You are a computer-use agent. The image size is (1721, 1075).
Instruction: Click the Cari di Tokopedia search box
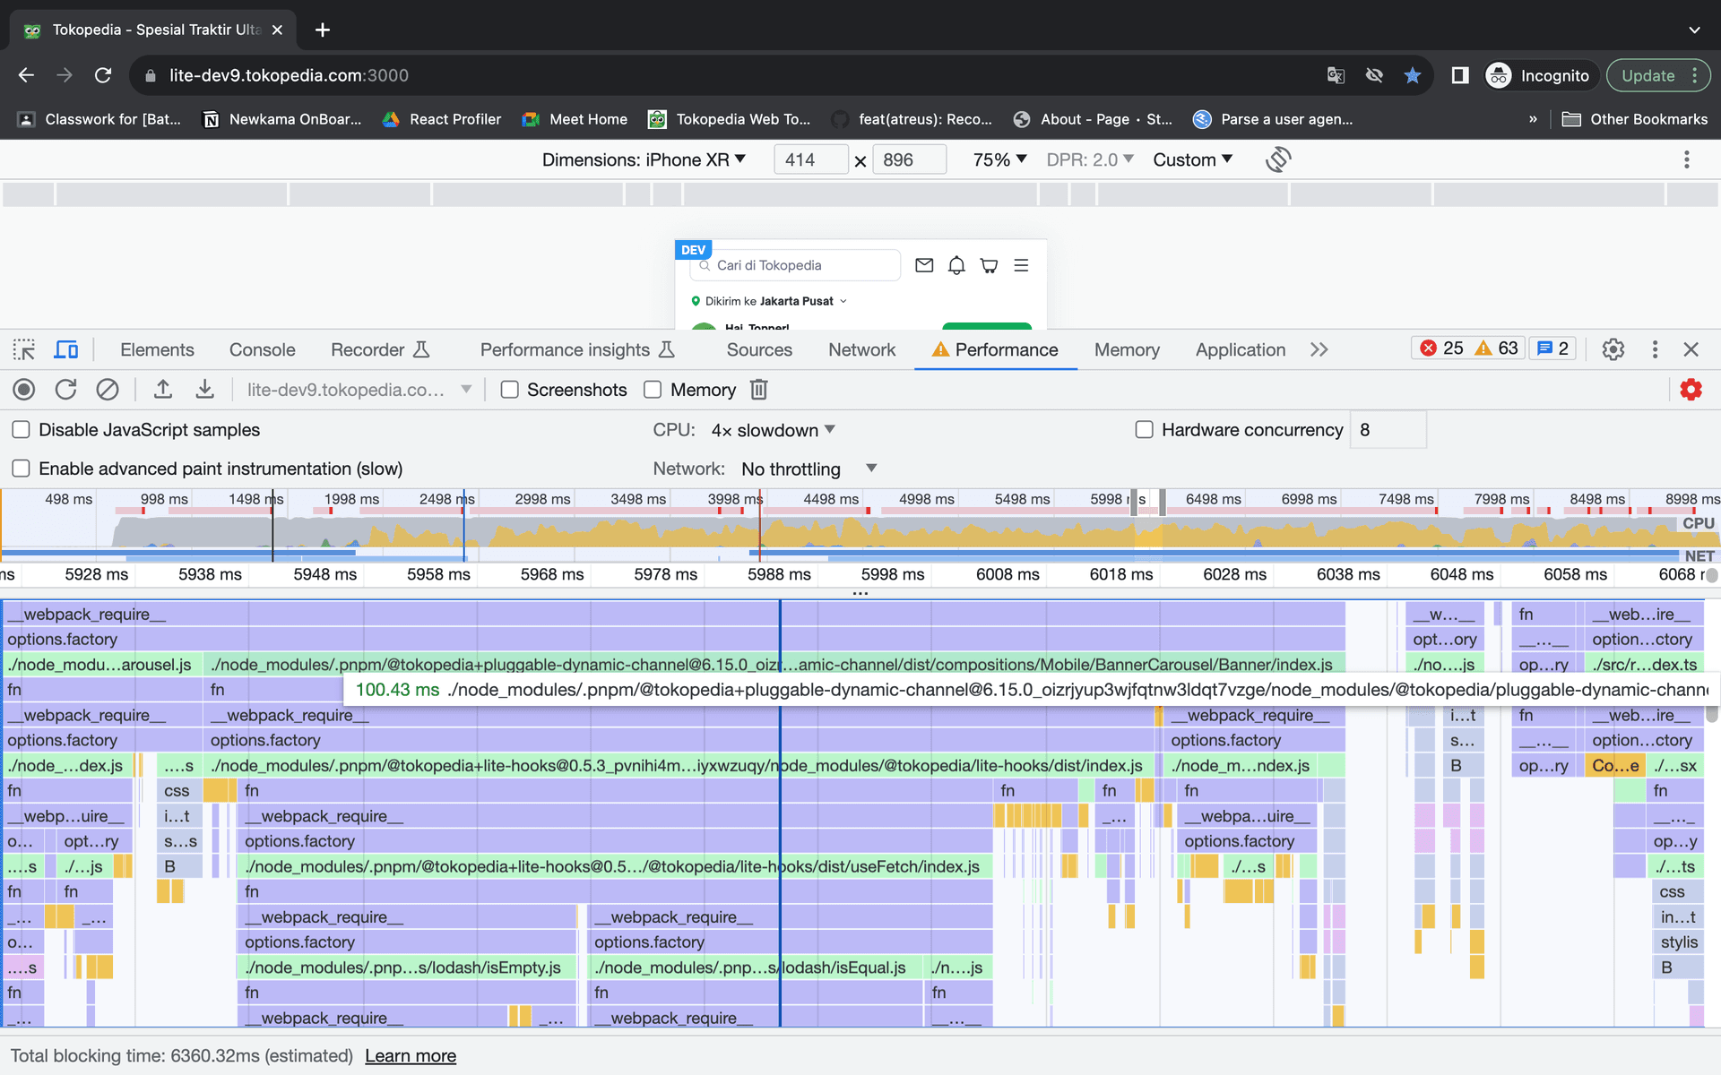coord(797,265)
